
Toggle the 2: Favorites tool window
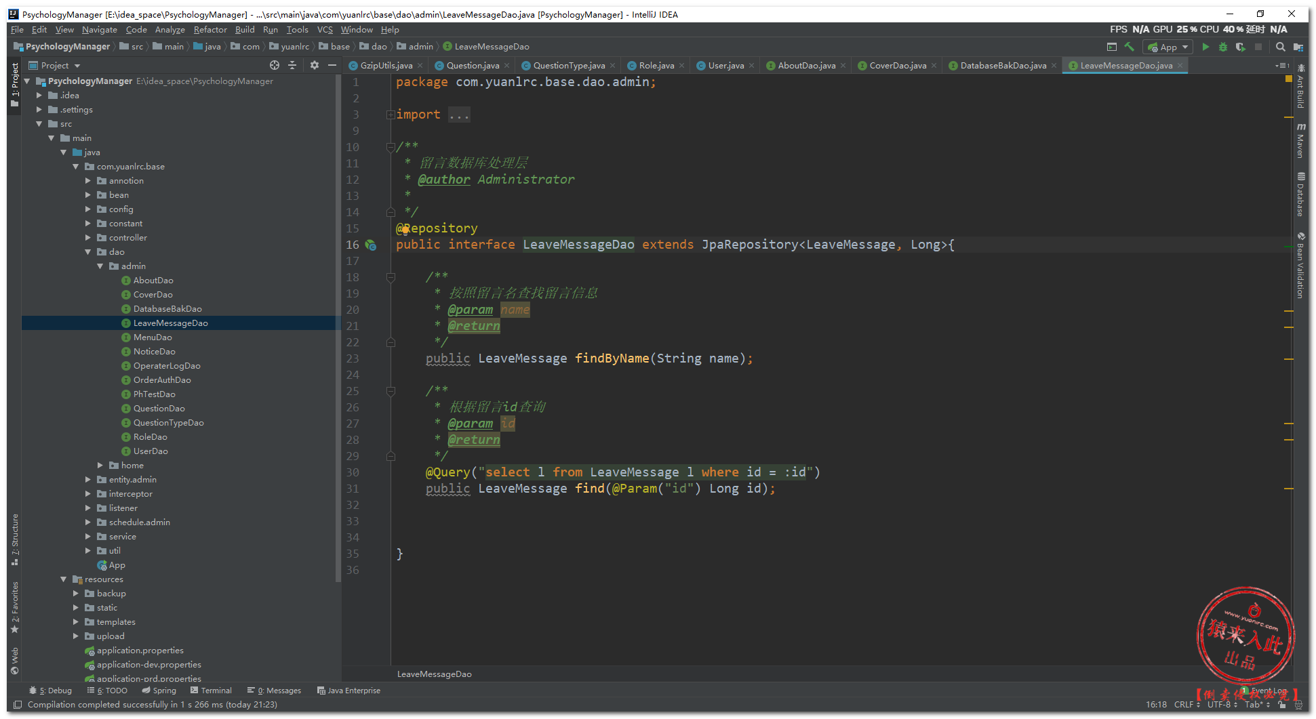pos(15,607)
